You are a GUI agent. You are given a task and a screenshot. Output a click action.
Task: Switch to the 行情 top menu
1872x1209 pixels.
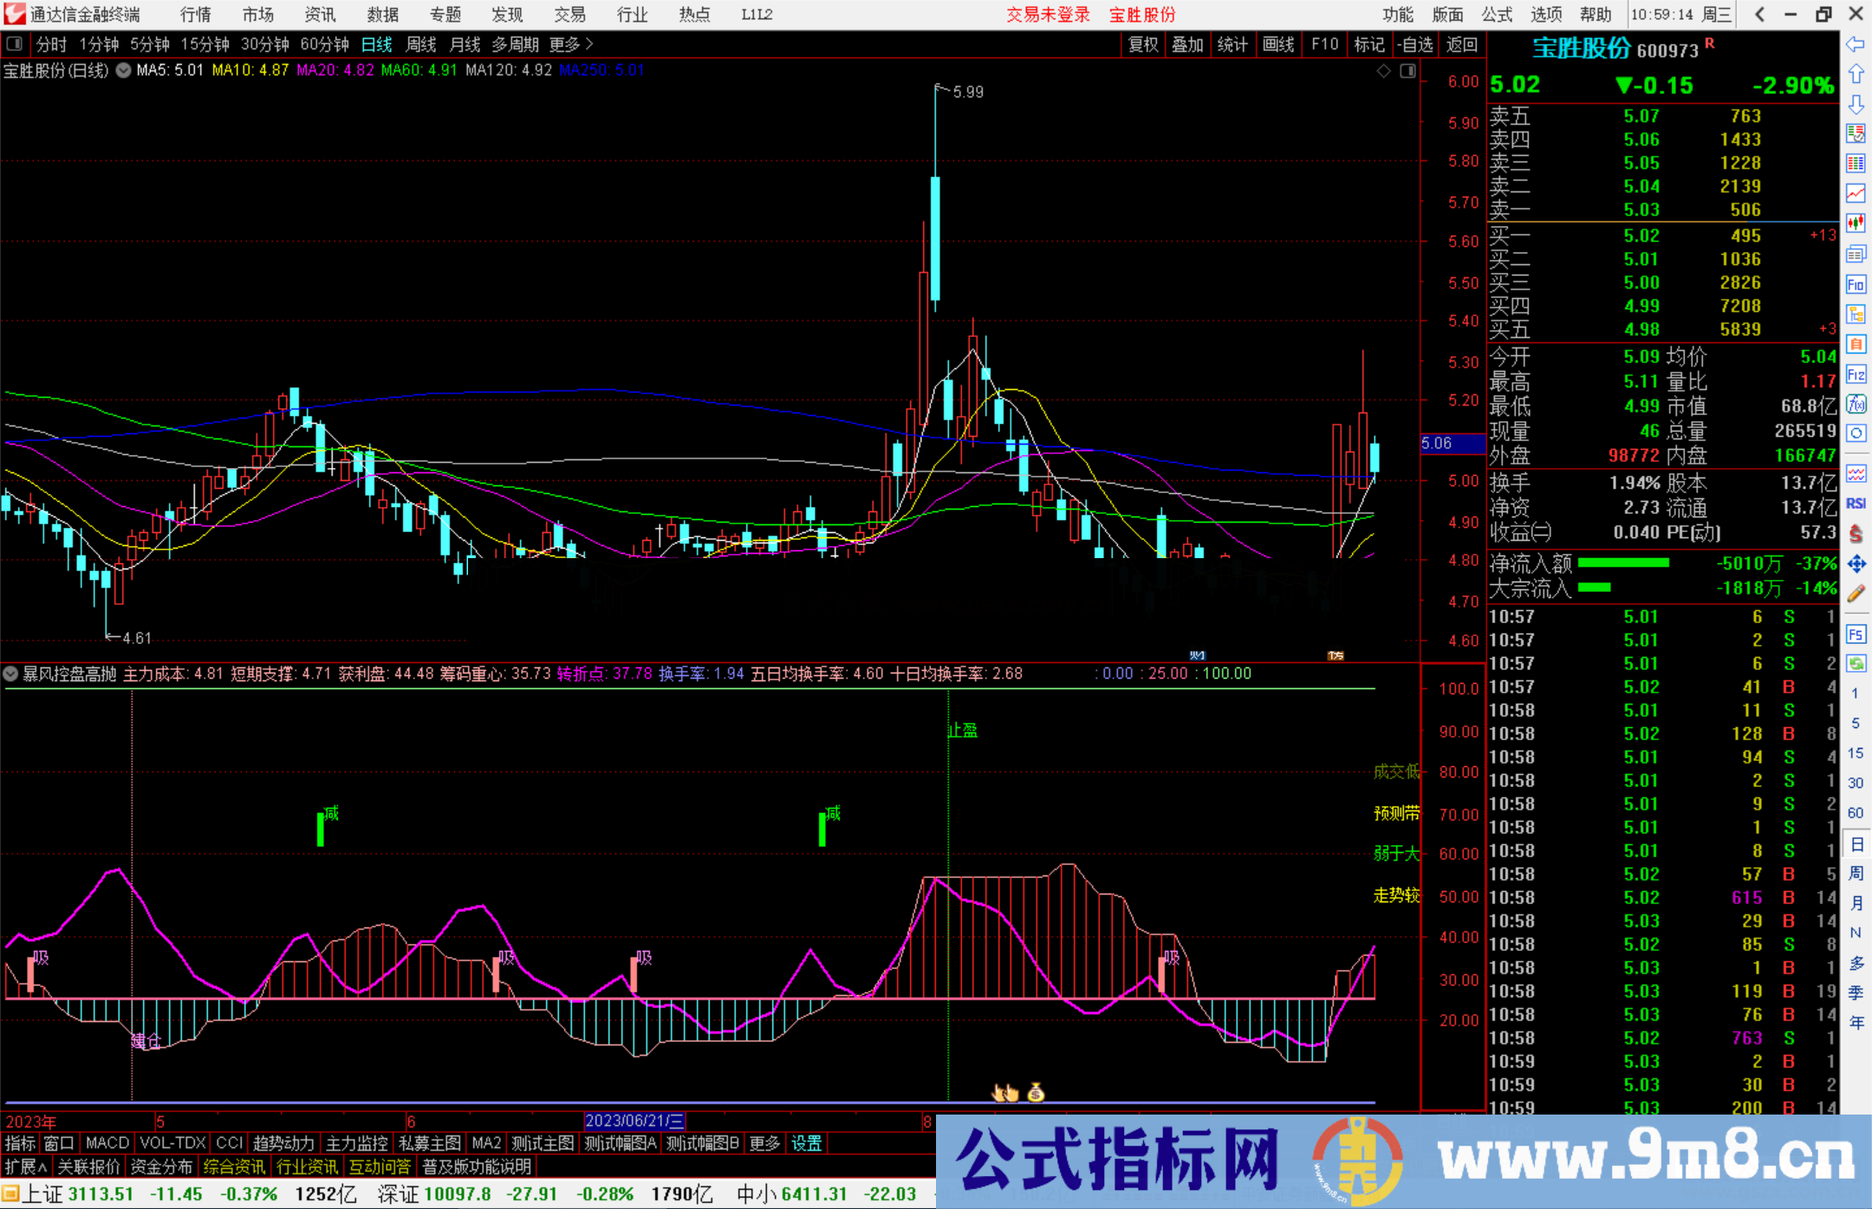[x=196, y=14]
